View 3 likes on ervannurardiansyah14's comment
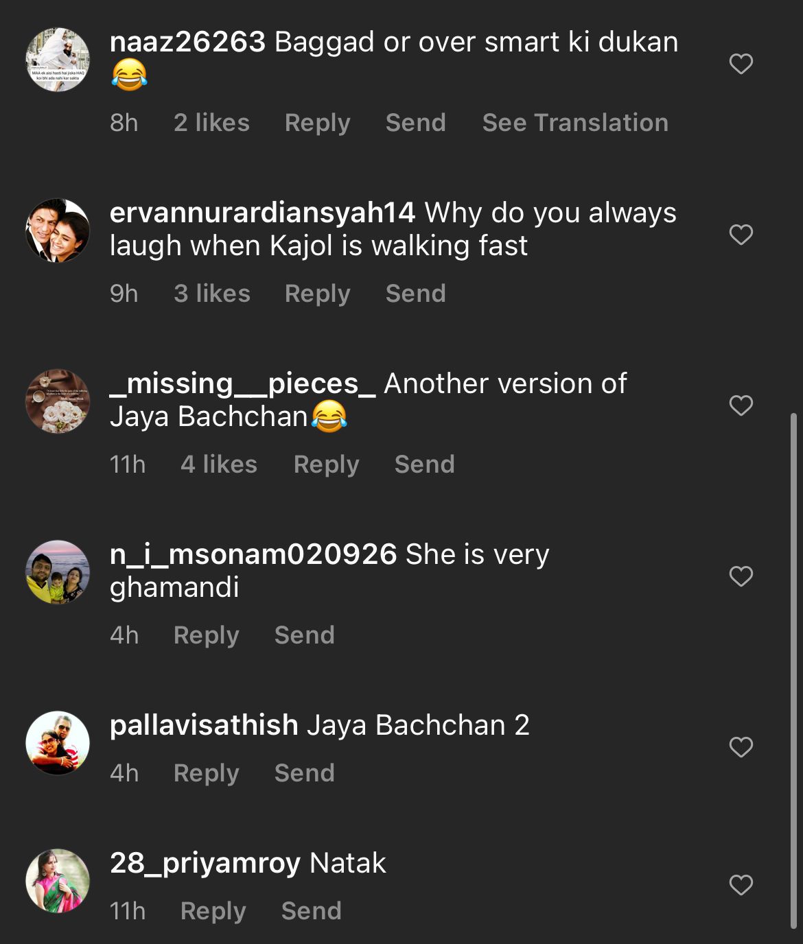 click(212, 294)
